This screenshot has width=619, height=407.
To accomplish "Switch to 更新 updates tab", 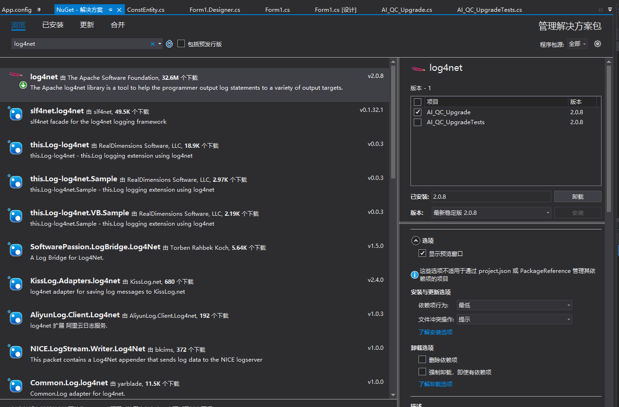I will [87, 25].
